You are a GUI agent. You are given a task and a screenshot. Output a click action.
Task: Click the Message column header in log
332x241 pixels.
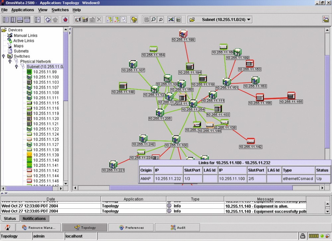265,199
